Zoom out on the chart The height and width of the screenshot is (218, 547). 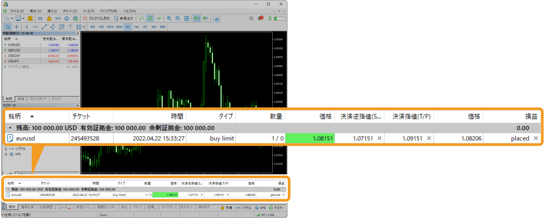click(x=178, y=18)
